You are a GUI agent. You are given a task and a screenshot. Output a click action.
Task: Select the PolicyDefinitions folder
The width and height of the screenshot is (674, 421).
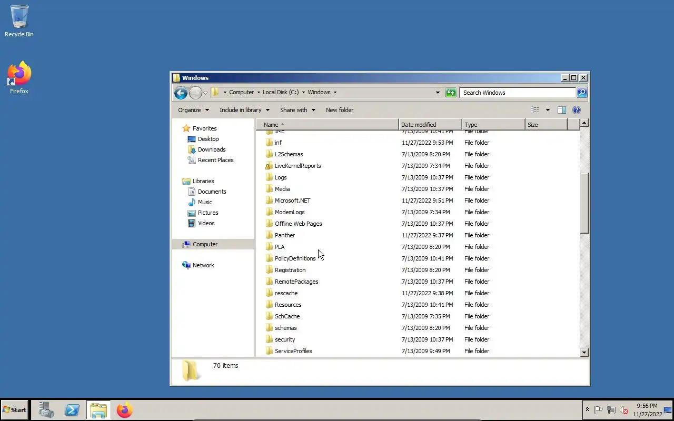(295, 258)
